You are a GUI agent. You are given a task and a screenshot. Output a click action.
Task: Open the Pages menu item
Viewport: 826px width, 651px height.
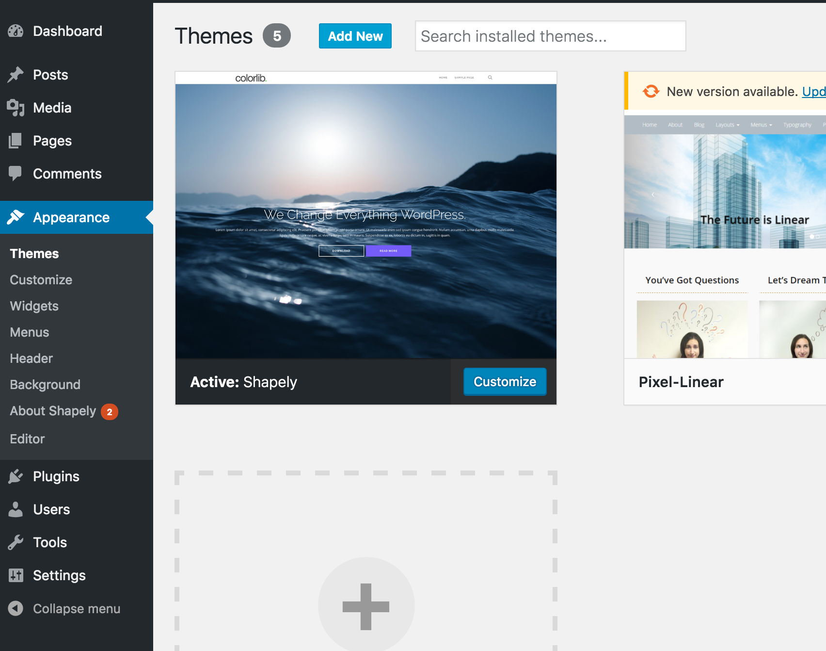(52, 141)
